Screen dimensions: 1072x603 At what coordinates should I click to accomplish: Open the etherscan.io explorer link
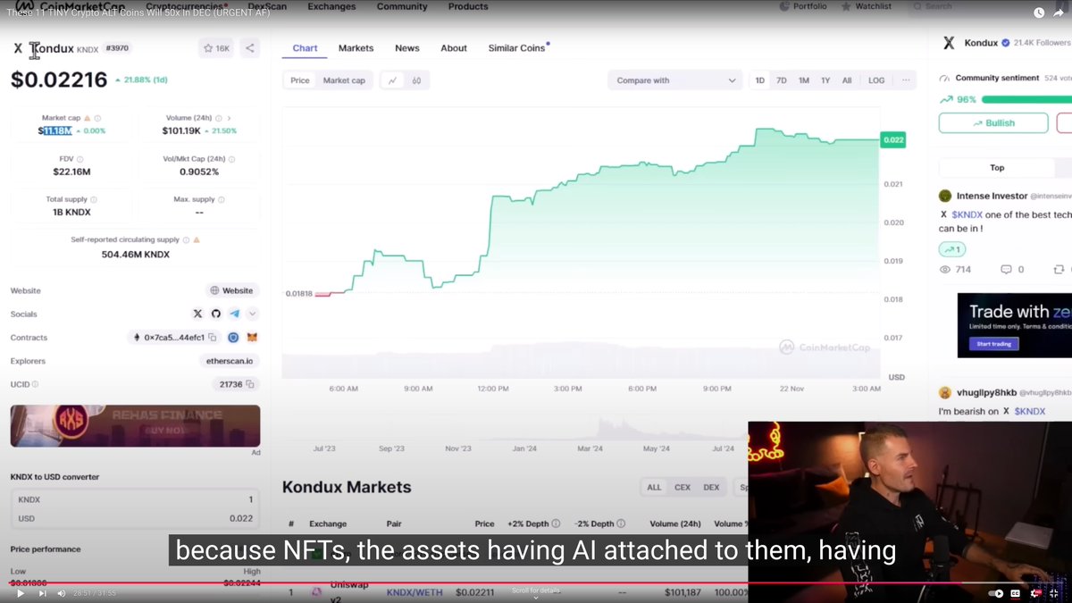(229, 361)
